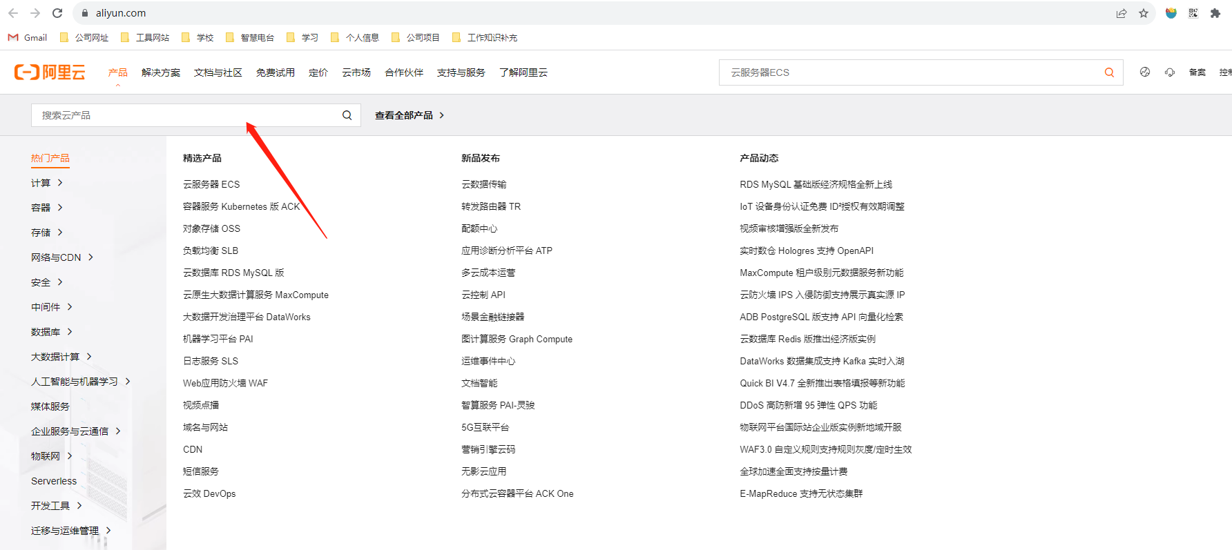Open the 公司项目 bookmark folder
Image resolution: width=1232 pixels, height=550 pixels.
click(416, 37)
